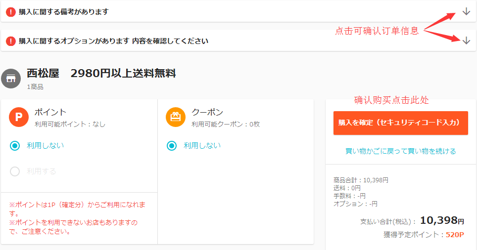Click the 内容を確認してください option notice text

tap(170, 41)
